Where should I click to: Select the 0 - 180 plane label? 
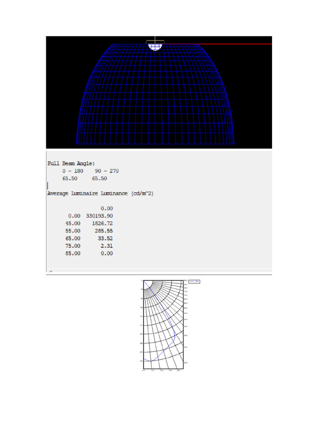[73, 171]
